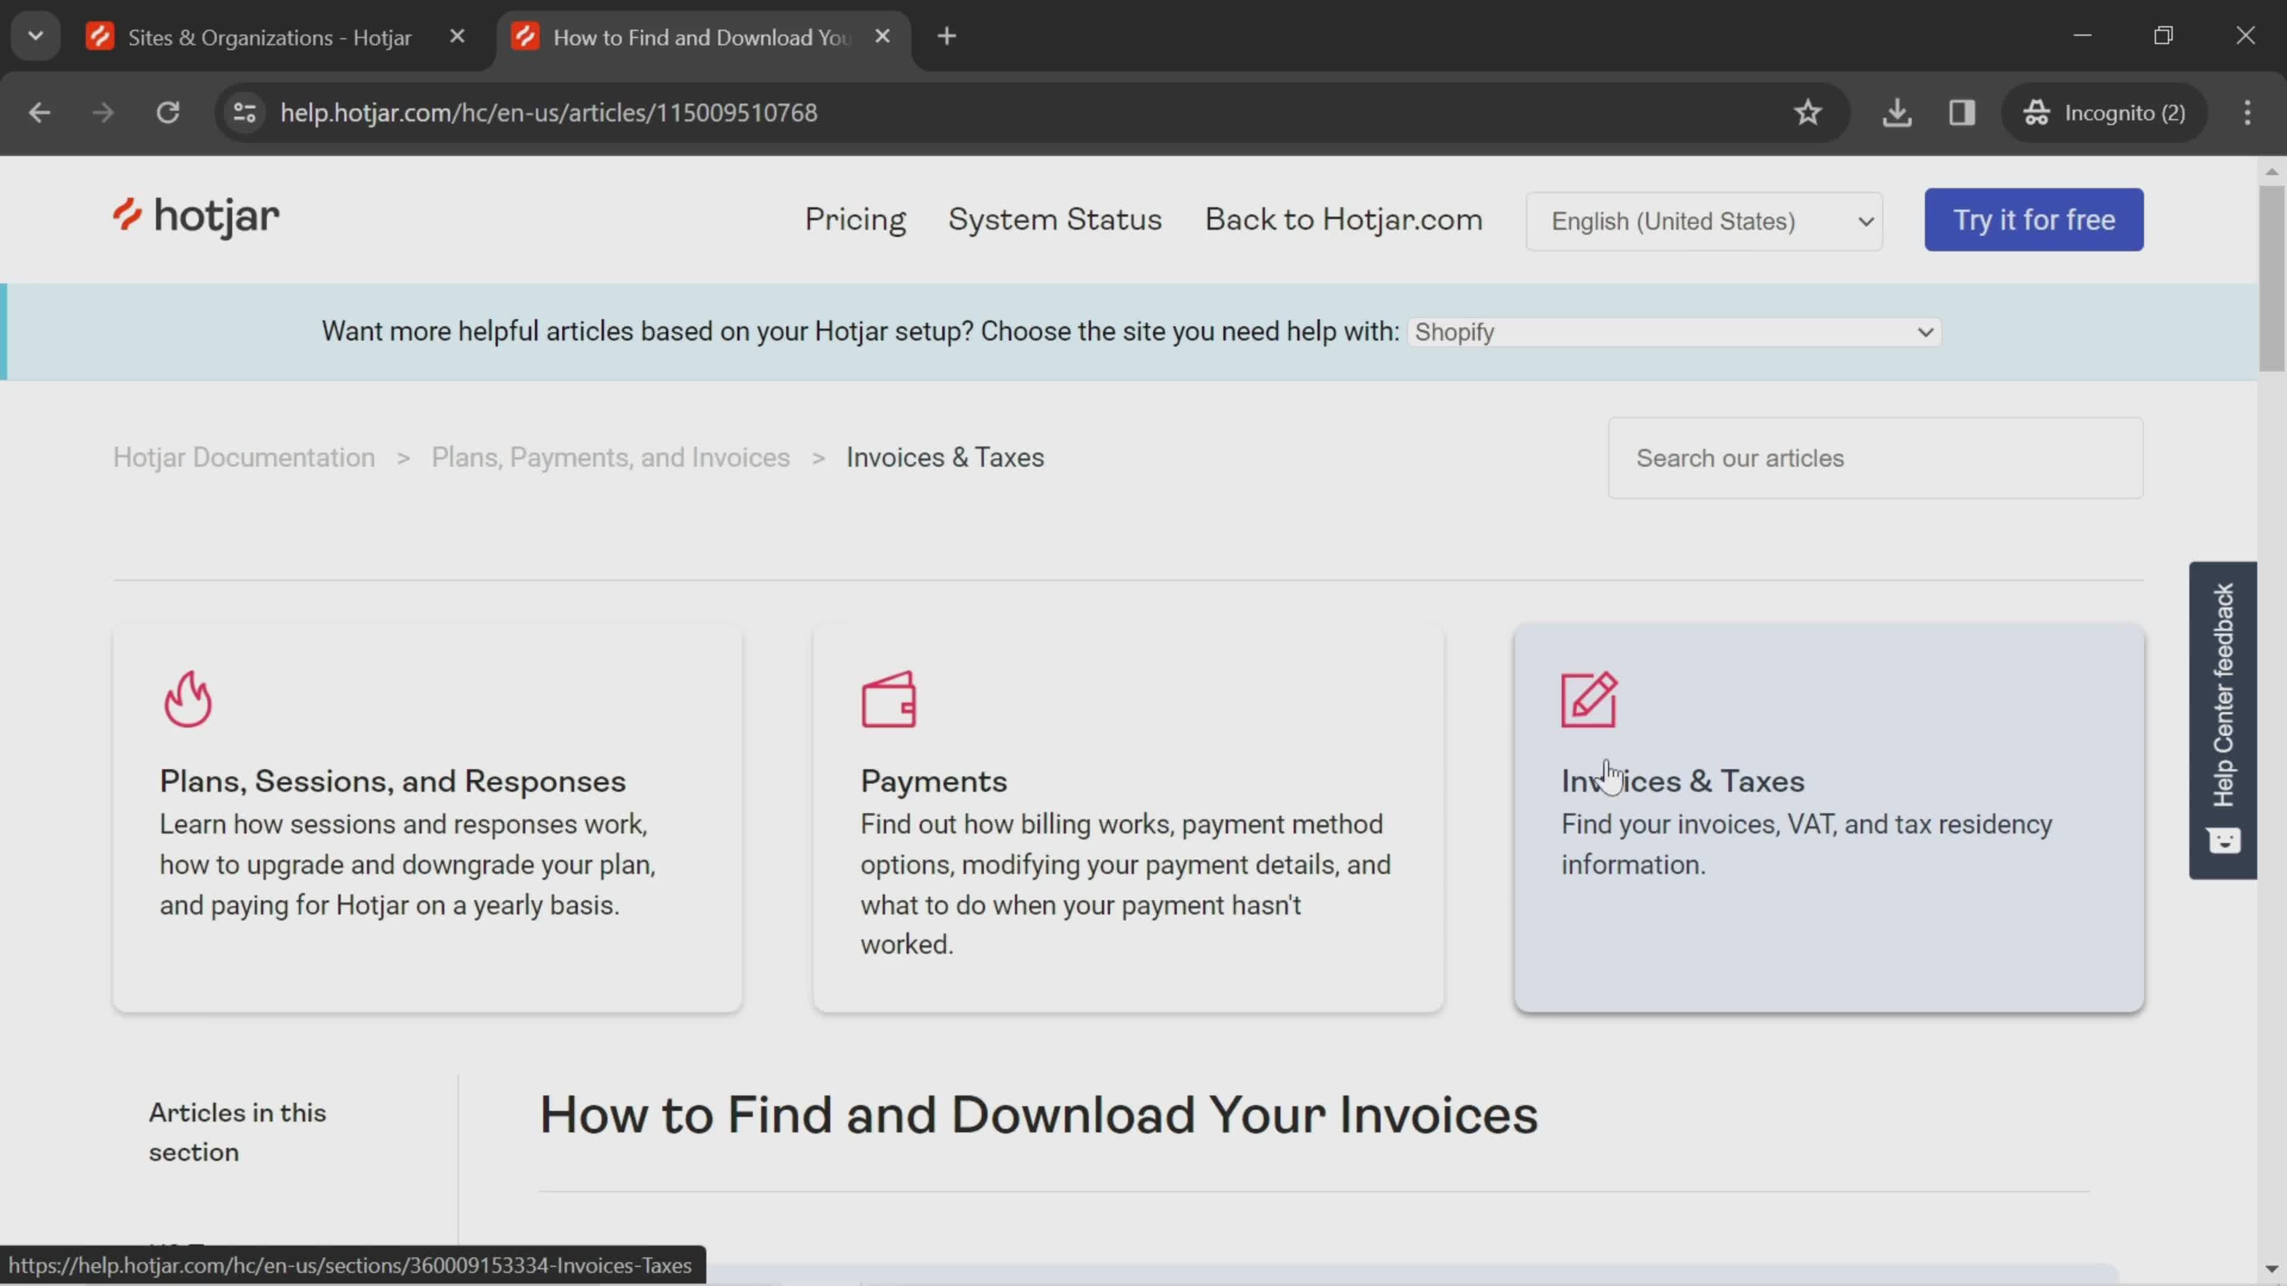
Task: Focus the address bar URL
Action: [549, 113]
